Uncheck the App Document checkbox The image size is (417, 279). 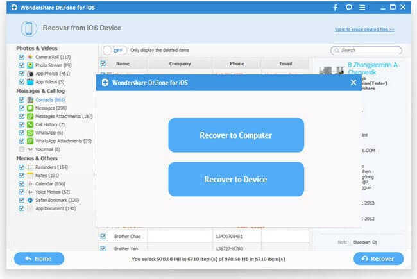pos(22,208)
